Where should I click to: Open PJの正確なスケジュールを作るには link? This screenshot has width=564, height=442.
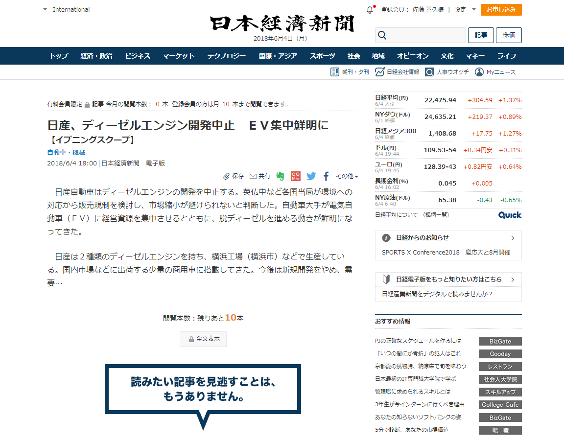(x=418, y=341)
